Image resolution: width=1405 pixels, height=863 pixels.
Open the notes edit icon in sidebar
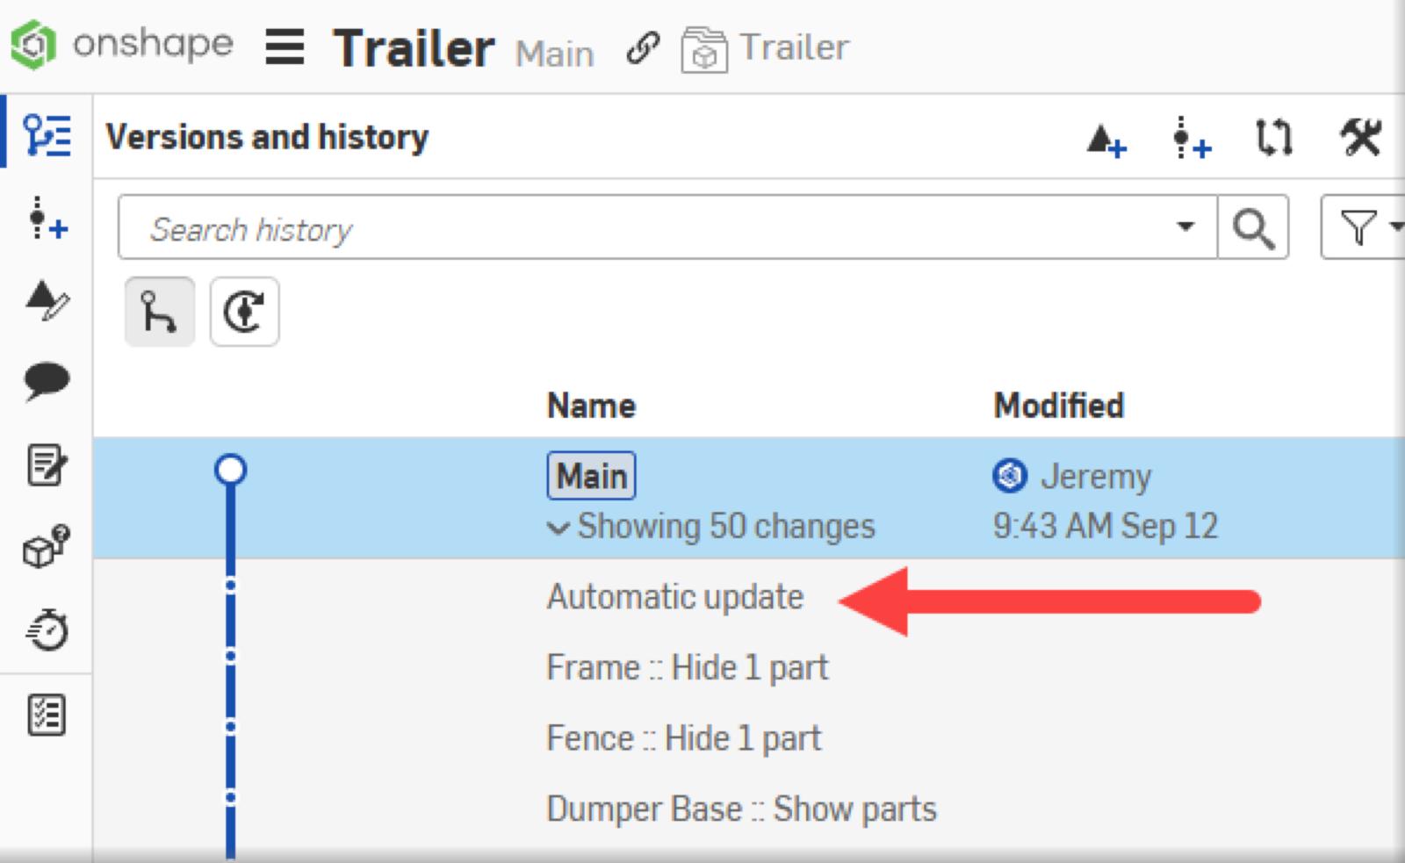pyautogui.click(x=47, y=464)
